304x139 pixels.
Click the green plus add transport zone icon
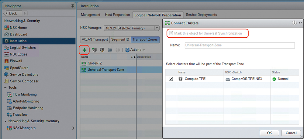[84, 50]
